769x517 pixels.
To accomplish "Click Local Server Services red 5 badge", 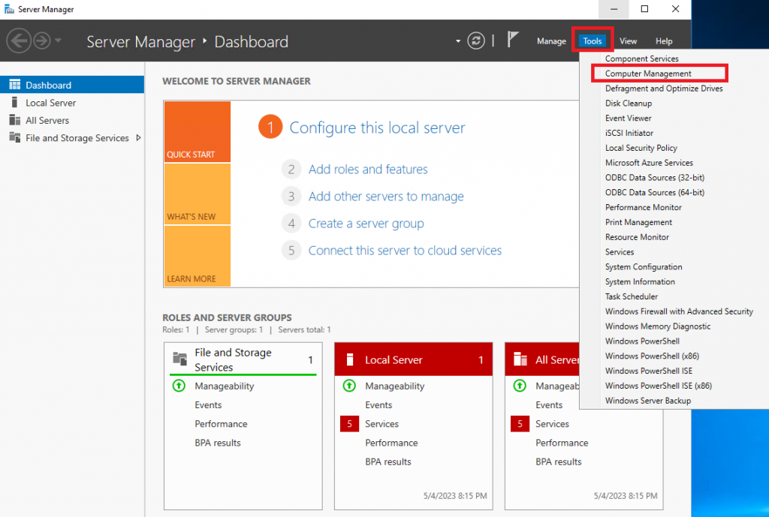I will pyautogui.click(x=349, y=424).
